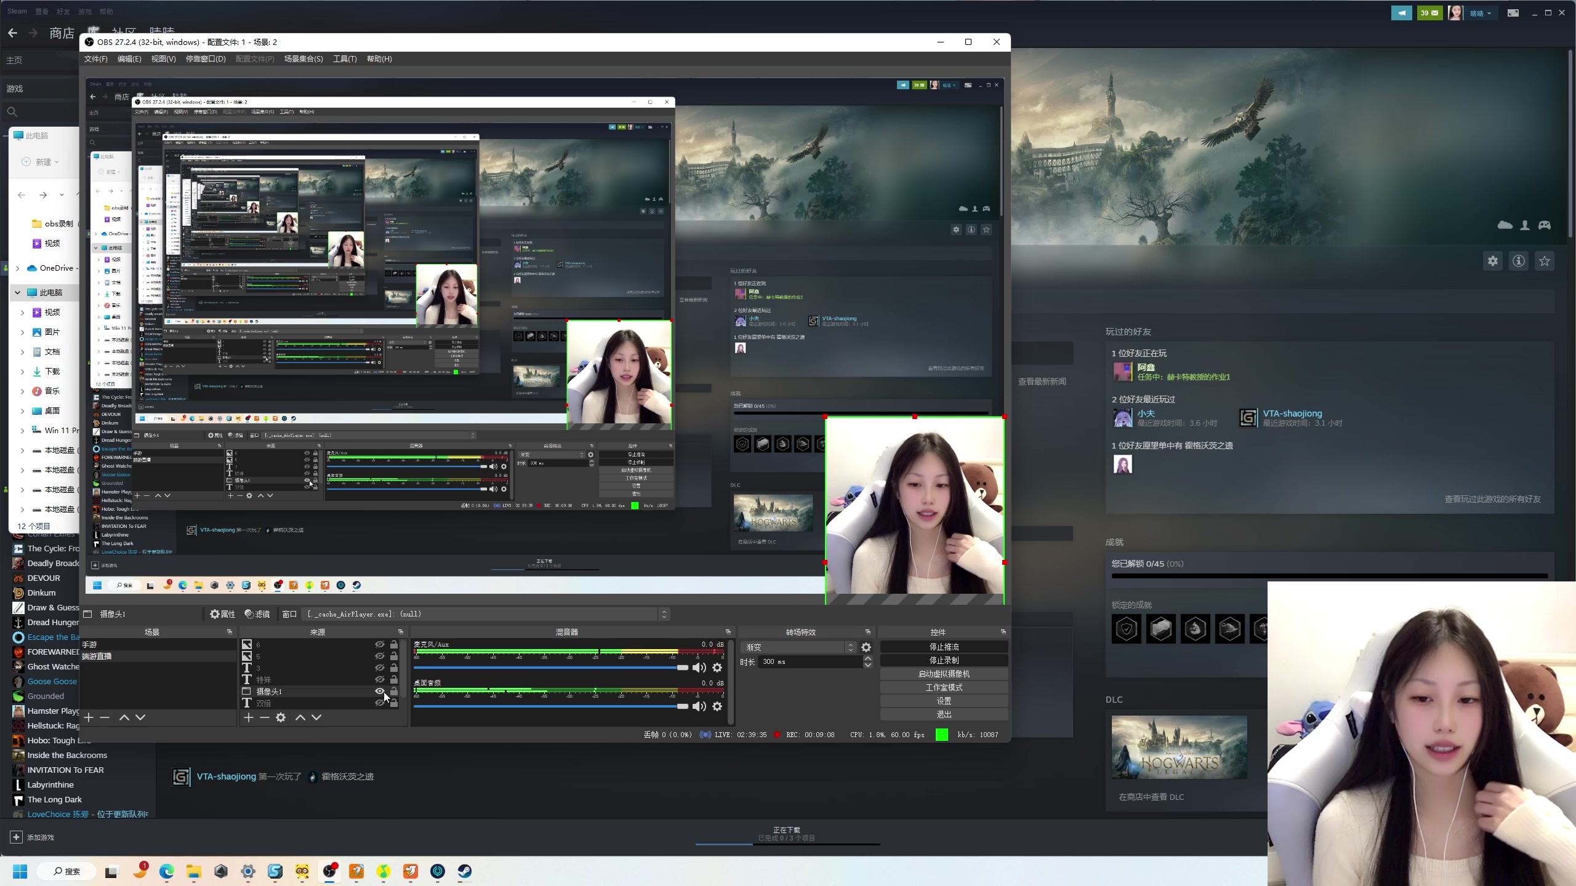Viewport: 1576px width, 886px height.
Task: Toggle the lock on source 5
Action: point(394,656)
